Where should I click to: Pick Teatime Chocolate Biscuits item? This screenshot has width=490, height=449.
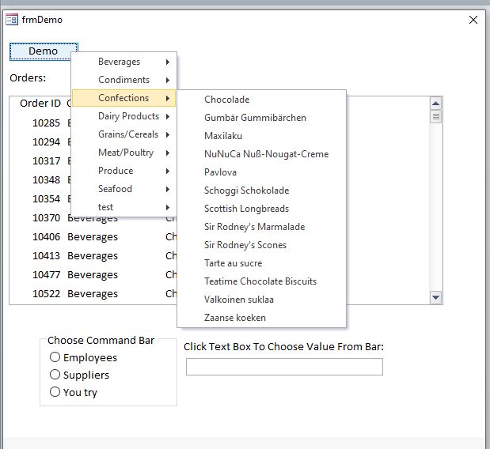(260, 281)
